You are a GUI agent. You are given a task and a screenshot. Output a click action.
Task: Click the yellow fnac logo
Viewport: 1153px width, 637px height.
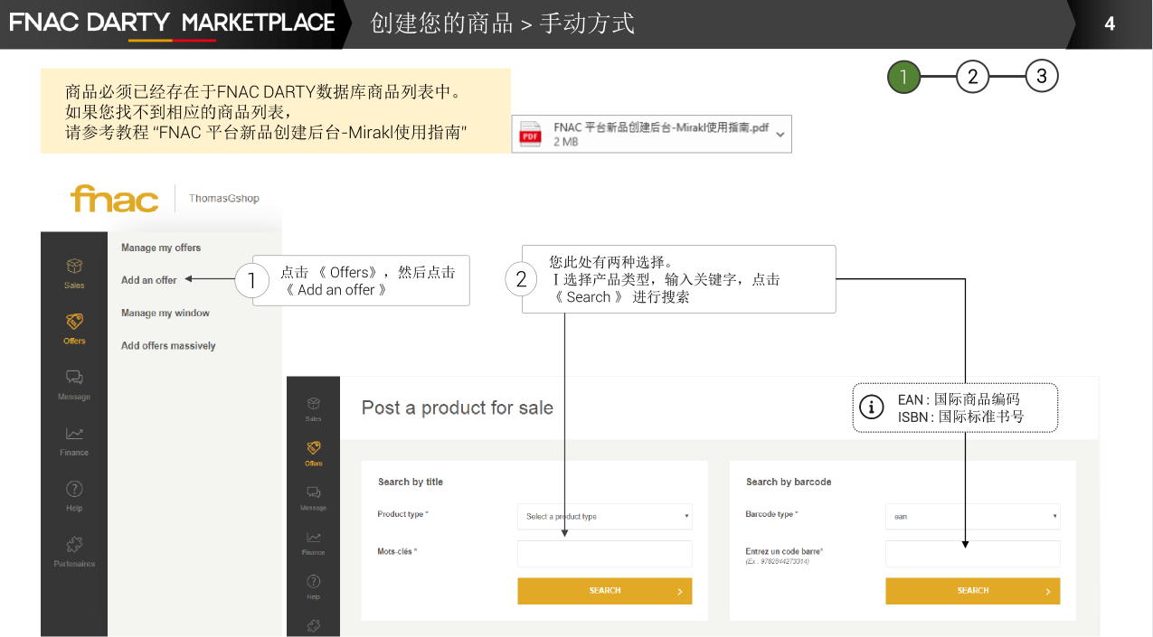click(115, 199)
